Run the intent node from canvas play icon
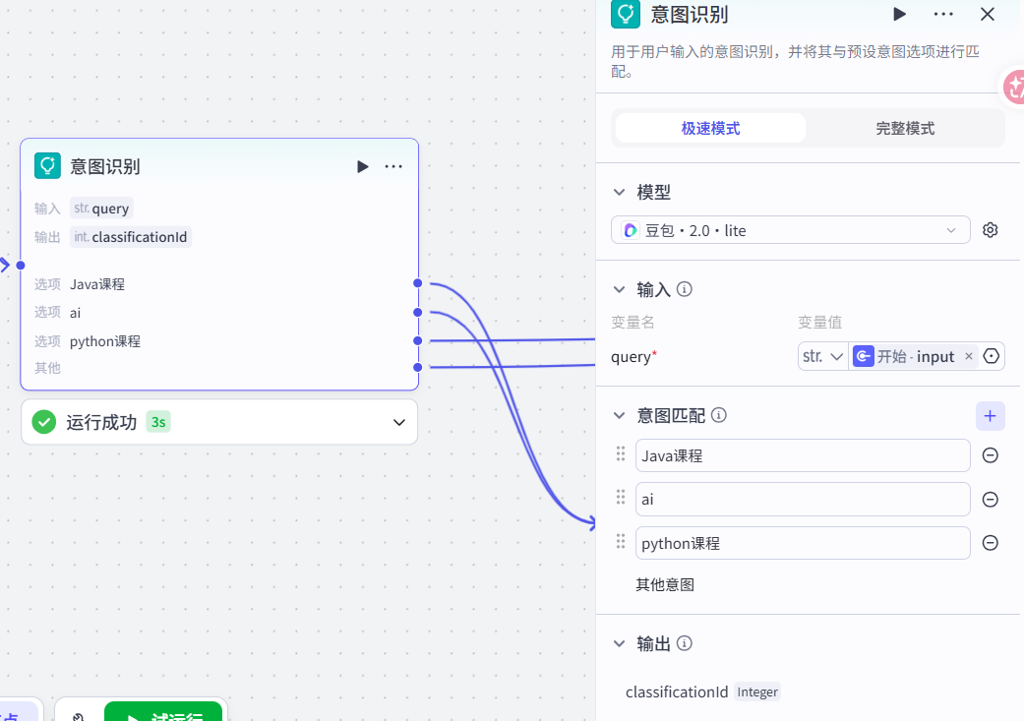 point(362,166)
